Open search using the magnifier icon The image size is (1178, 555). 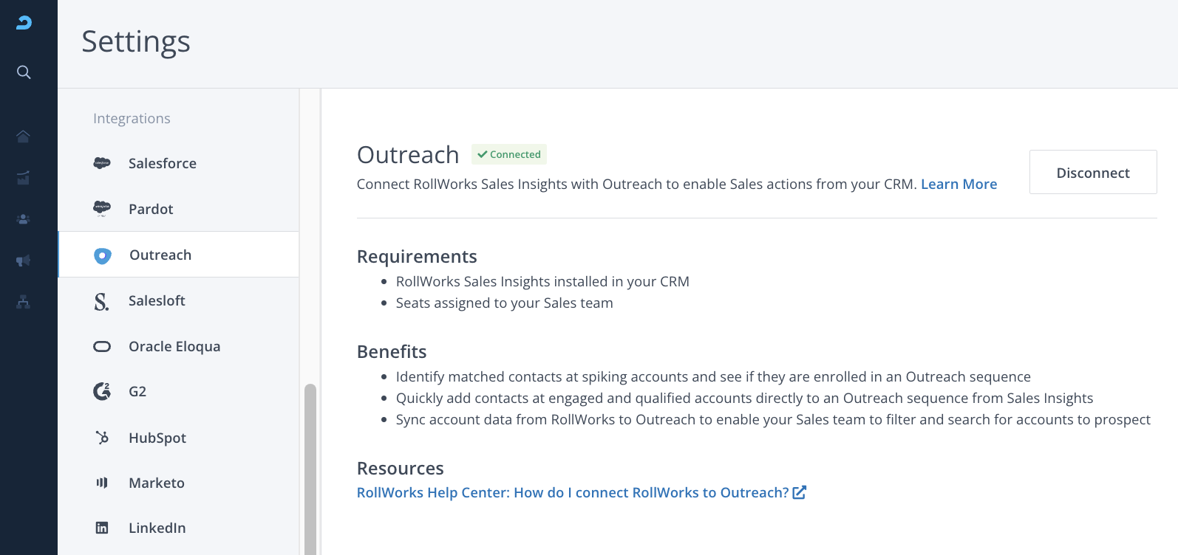coord(24,72)
